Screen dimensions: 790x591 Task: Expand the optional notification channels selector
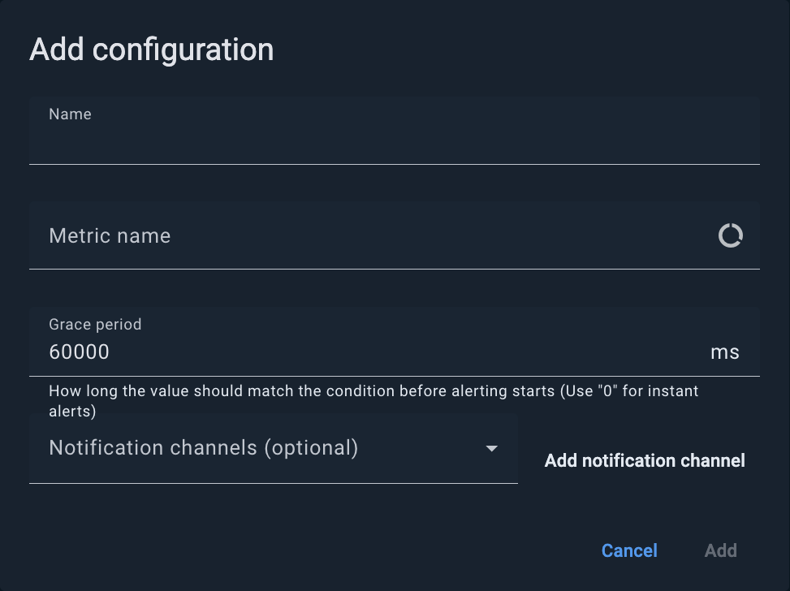[273, 447]
